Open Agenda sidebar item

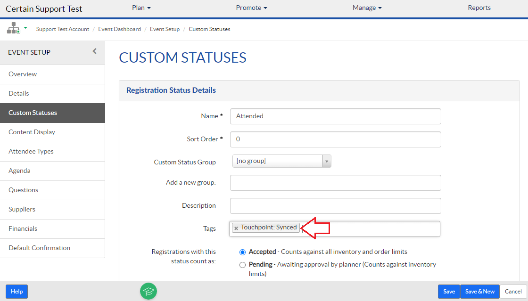[52, 171]
